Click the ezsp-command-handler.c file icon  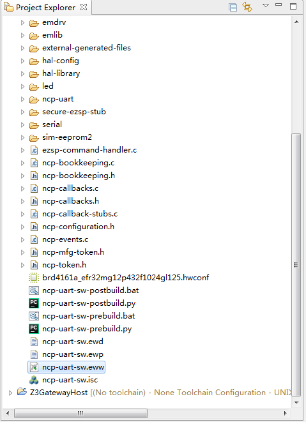(x=34, y=150)
